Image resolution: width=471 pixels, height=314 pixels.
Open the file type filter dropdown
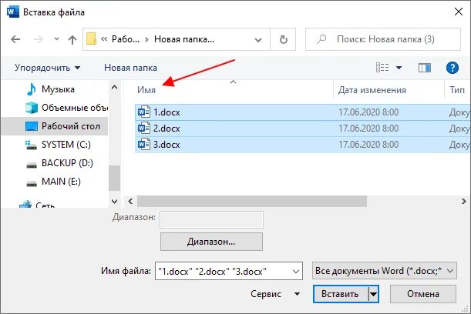tap(385, 271)
